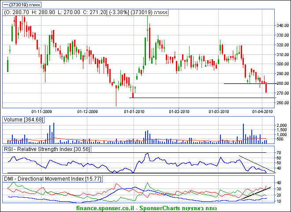Select the long horizontal support line near 265
This screenshot has height=212, width=291.
coord(198,98)
